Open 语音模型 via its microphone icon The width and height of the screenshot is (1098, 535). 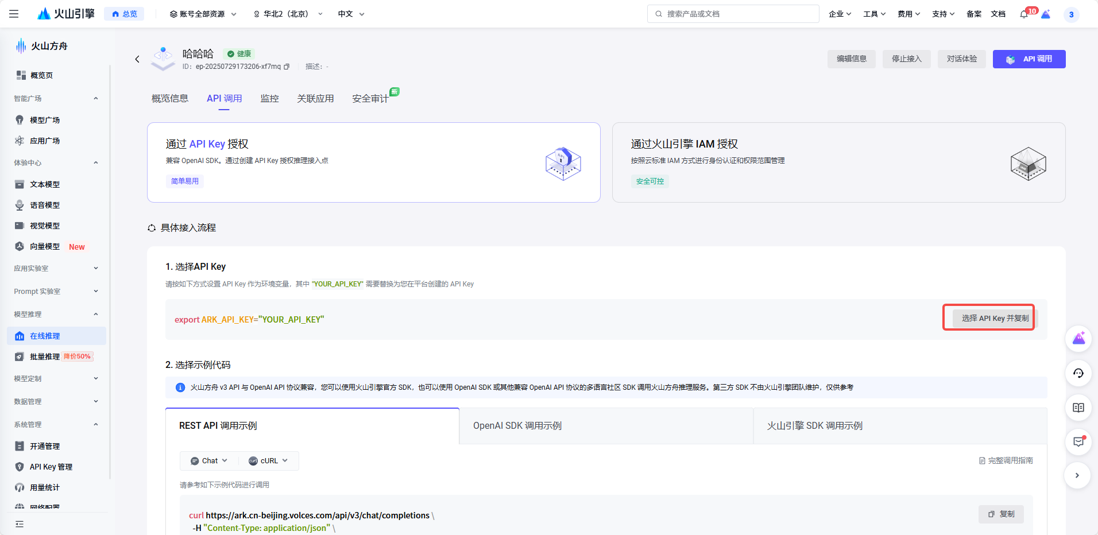click(x=20, y=205)
